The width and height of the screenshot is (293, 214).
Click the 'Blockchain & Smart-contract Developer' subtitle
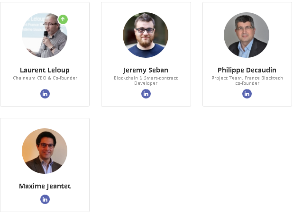pyautogui.click(x=146, y=80)
